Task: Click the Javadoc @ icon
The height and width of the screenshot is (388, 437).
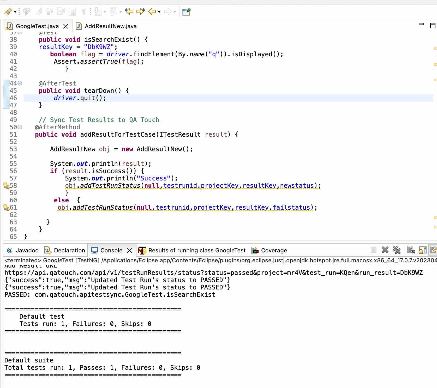Action: 10,250
